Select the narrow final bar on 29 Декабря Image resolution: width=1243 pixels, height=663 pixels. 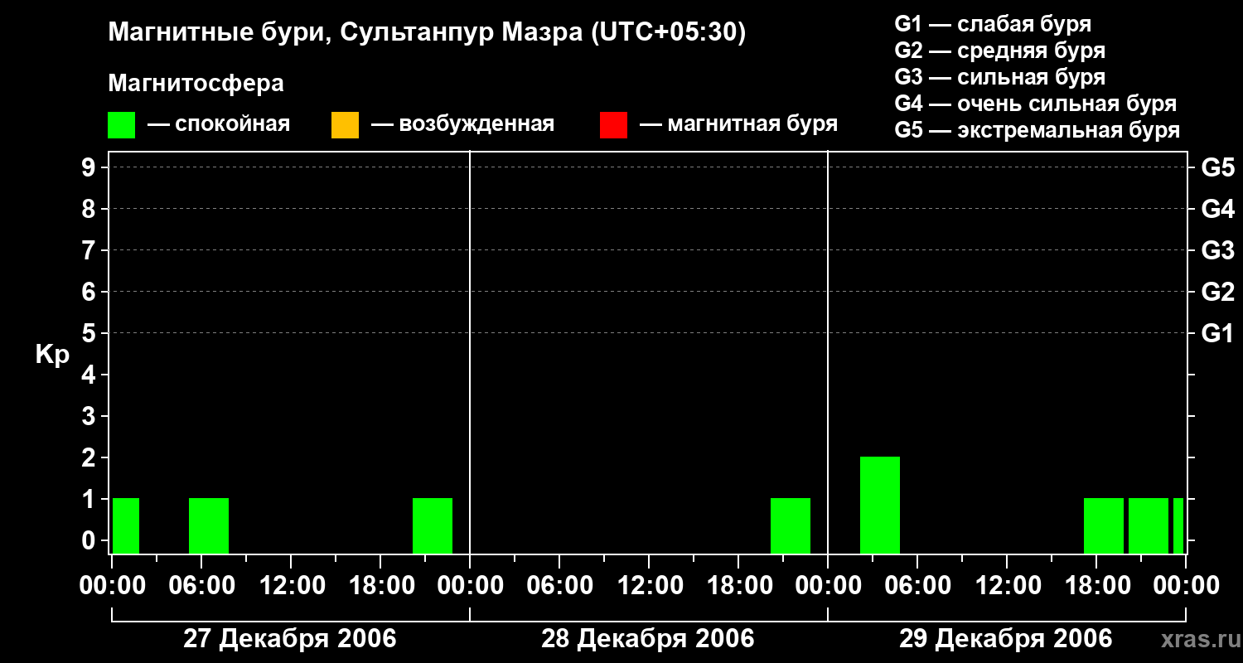pos(1178,525)
